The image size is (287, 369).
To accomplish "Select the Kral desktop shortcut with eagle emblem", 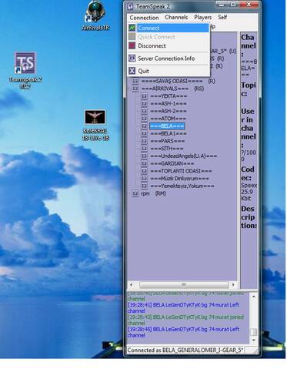I will 95,126.
